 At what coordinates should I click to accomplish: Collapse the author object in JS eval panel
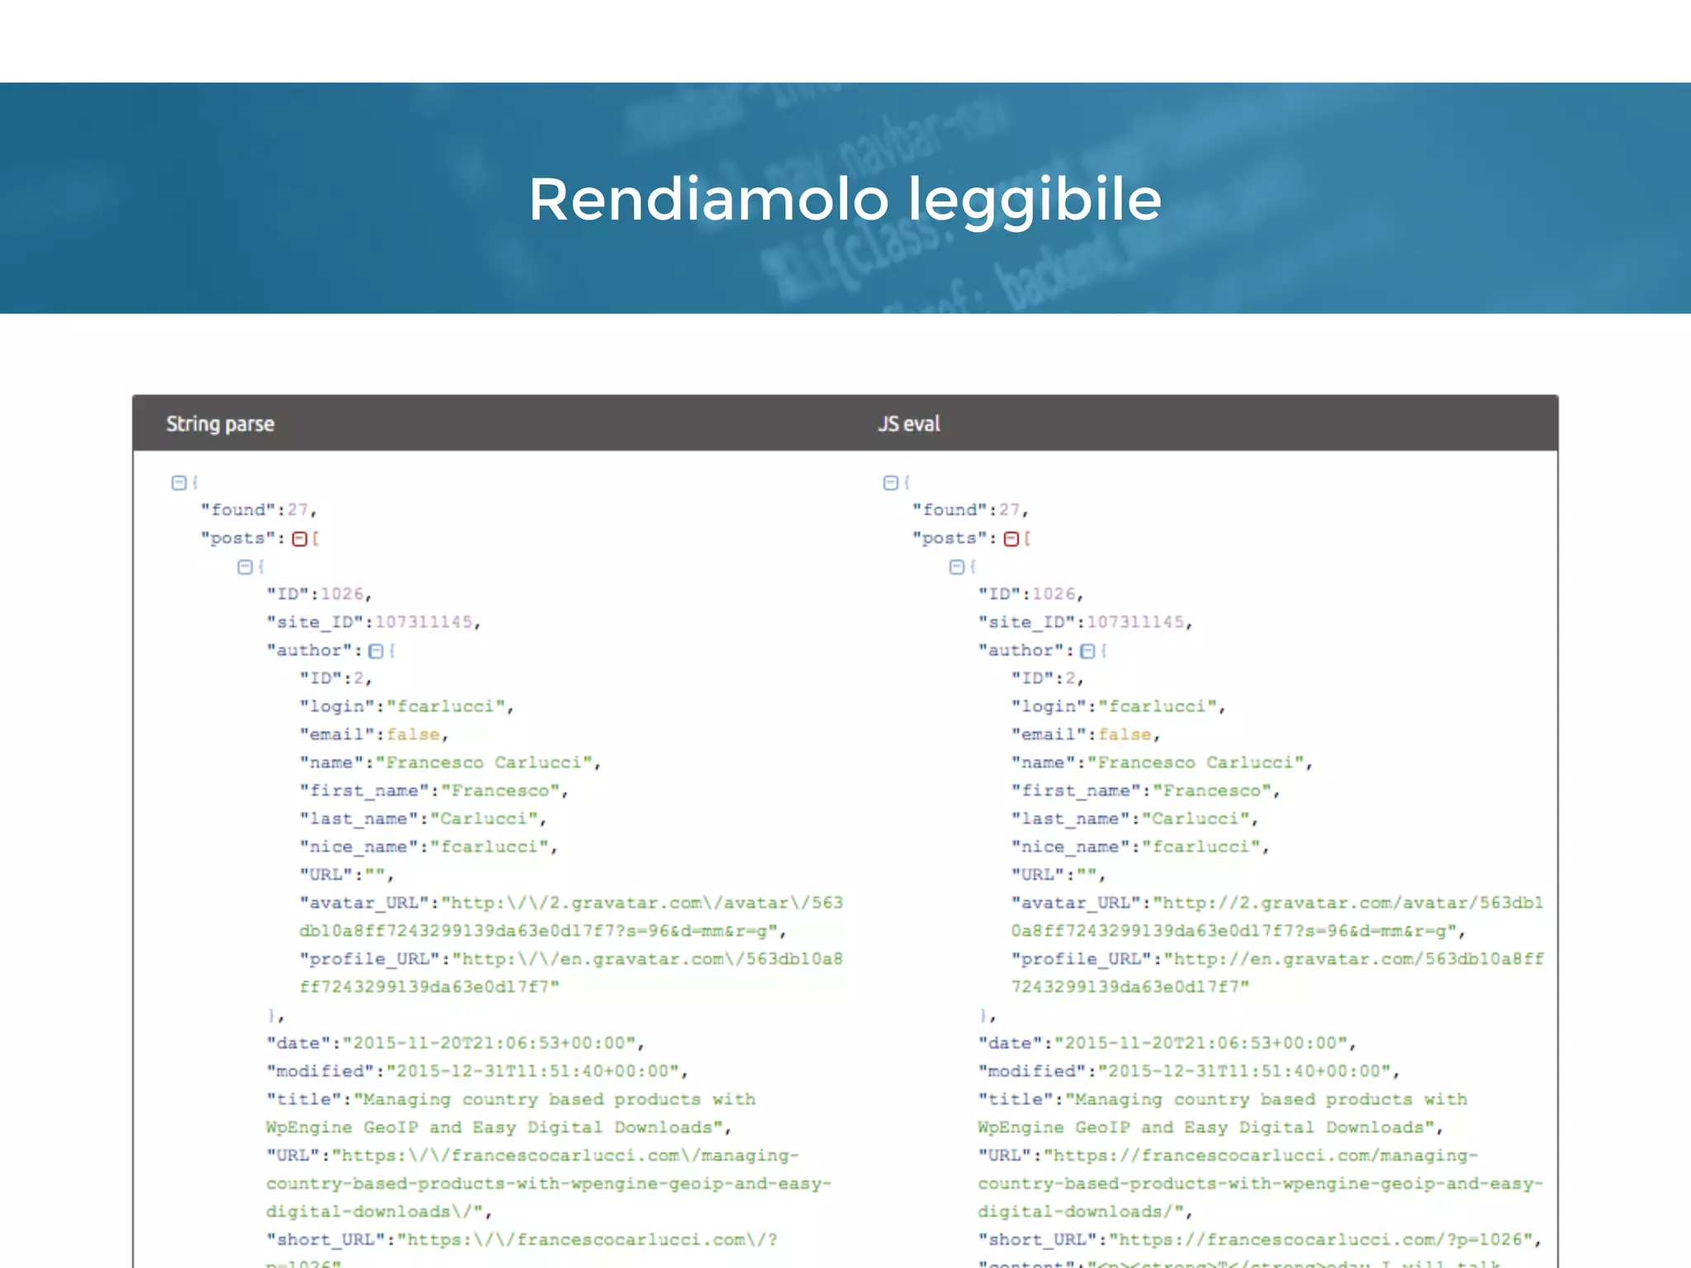coord(1087,651)
